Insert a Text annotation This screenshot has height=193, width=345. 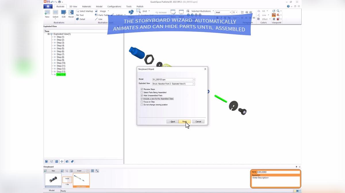tap(80, 15)
